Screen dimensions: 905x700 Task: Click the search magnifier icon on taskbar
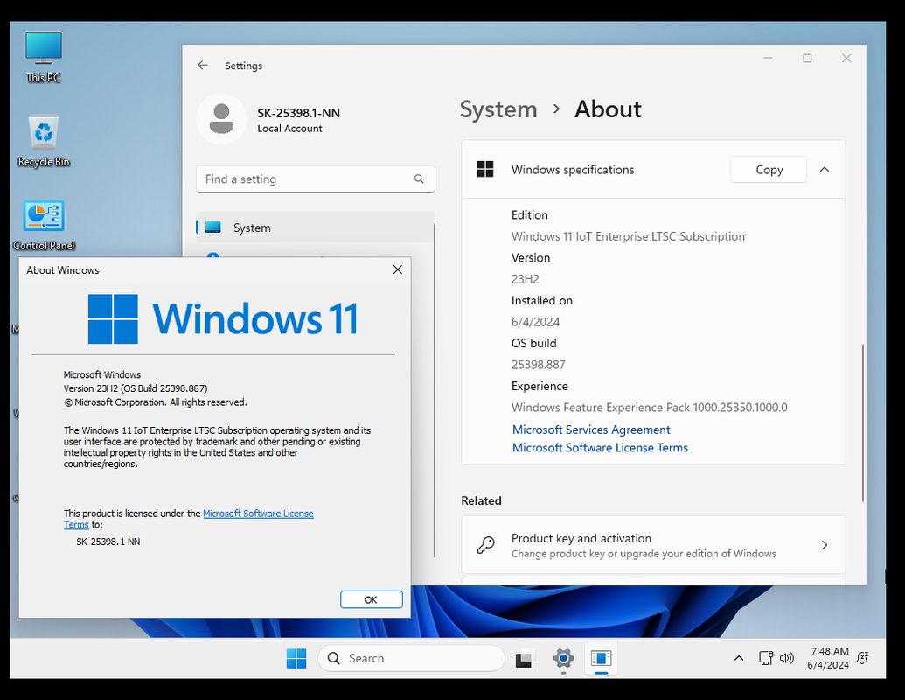[334, 658]
